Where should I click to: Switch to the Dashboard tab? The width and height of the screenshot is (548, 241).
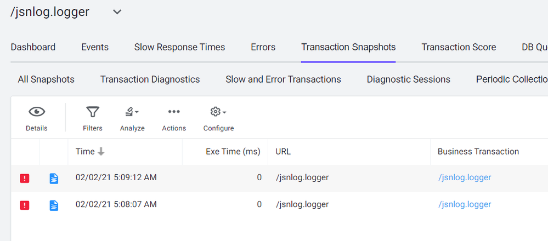(33, 47)
